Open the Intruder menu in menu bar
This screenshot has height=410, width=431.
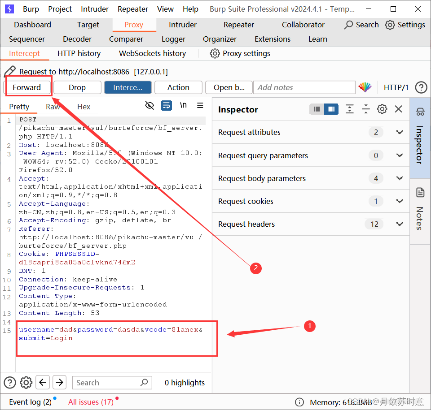[x=95, y=9]
